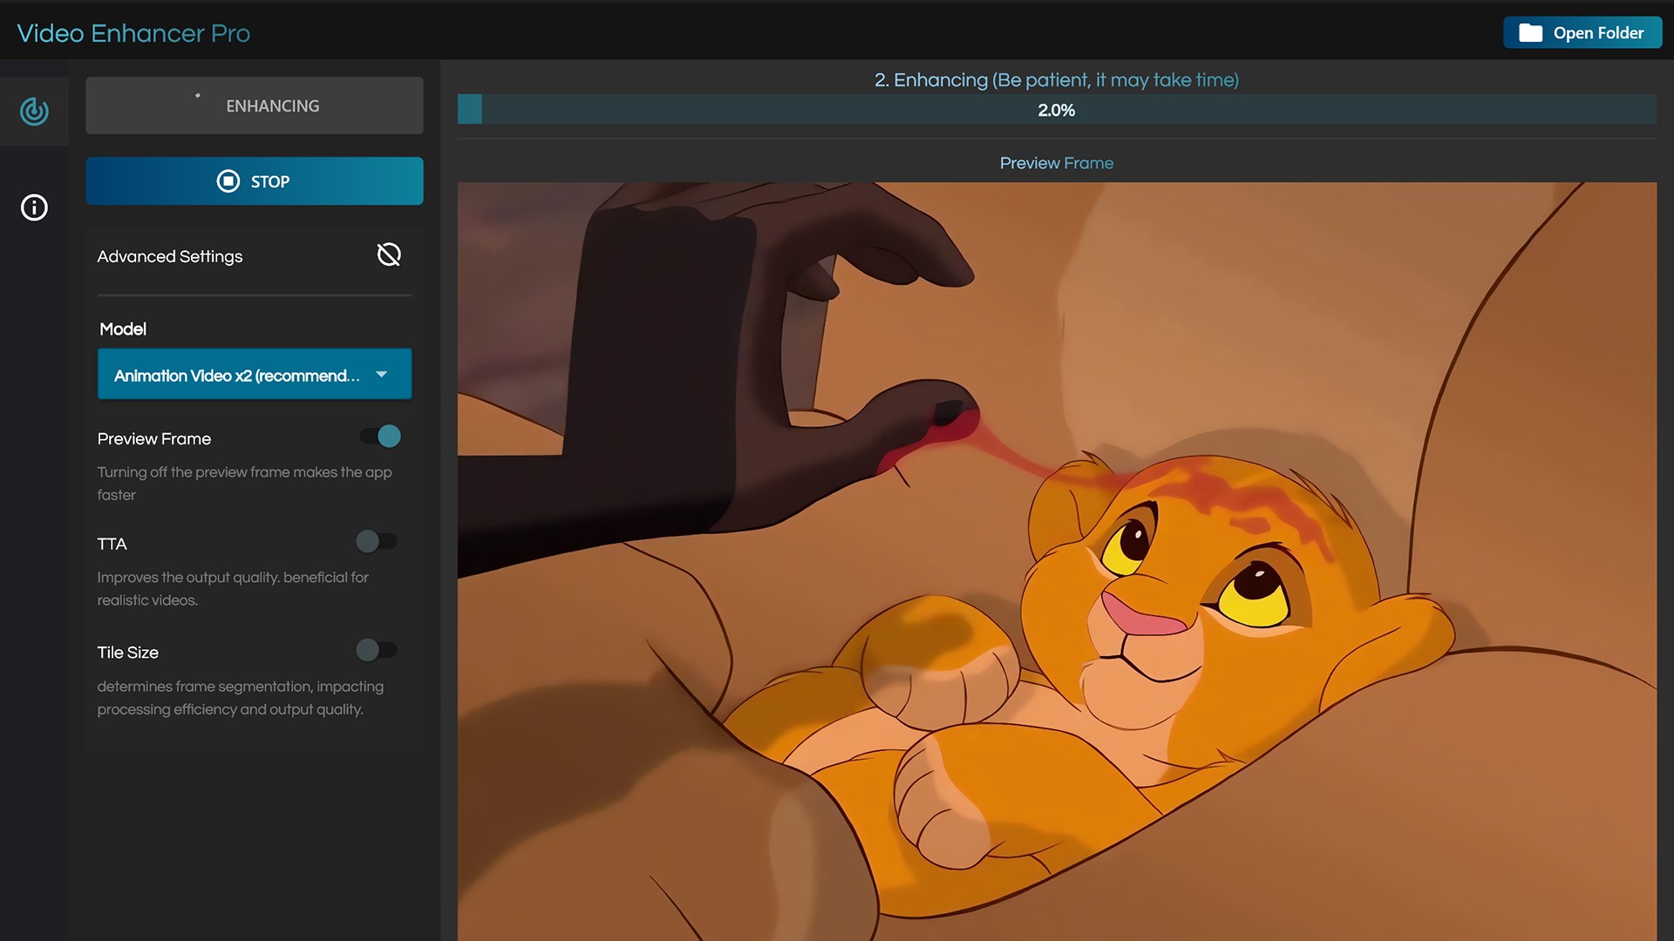Collapse the Advanced Settings header

(170, 256)
